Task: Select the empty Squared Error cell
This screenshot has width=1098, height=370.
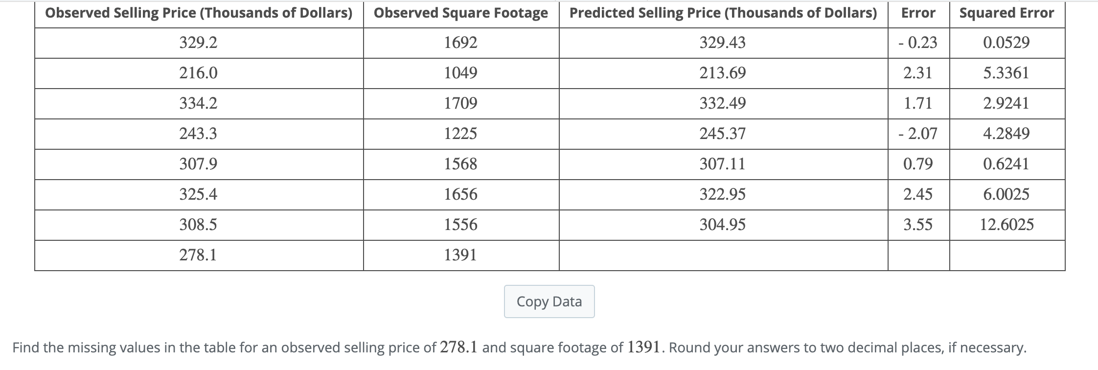Action: (x=1006, y=255)
